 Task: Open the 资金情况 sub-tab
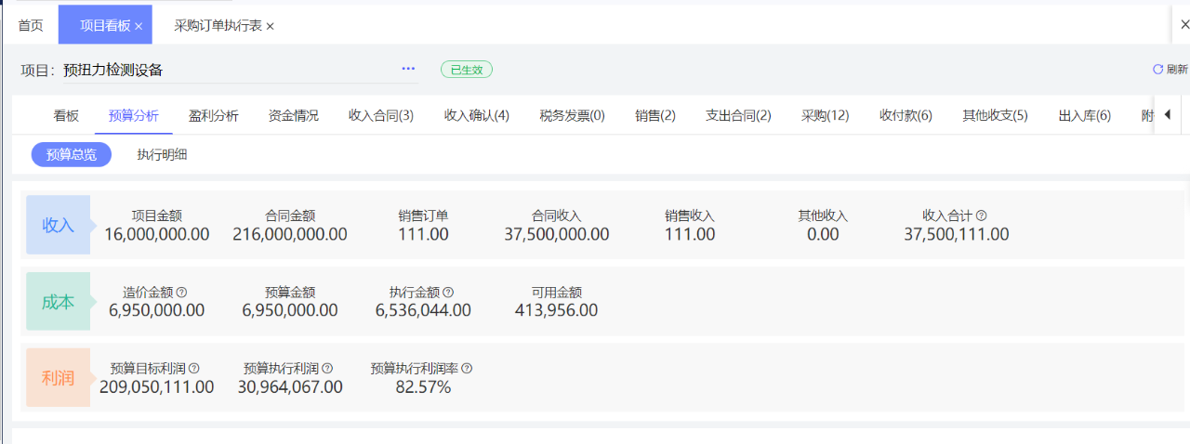click(x=293, y=116)
